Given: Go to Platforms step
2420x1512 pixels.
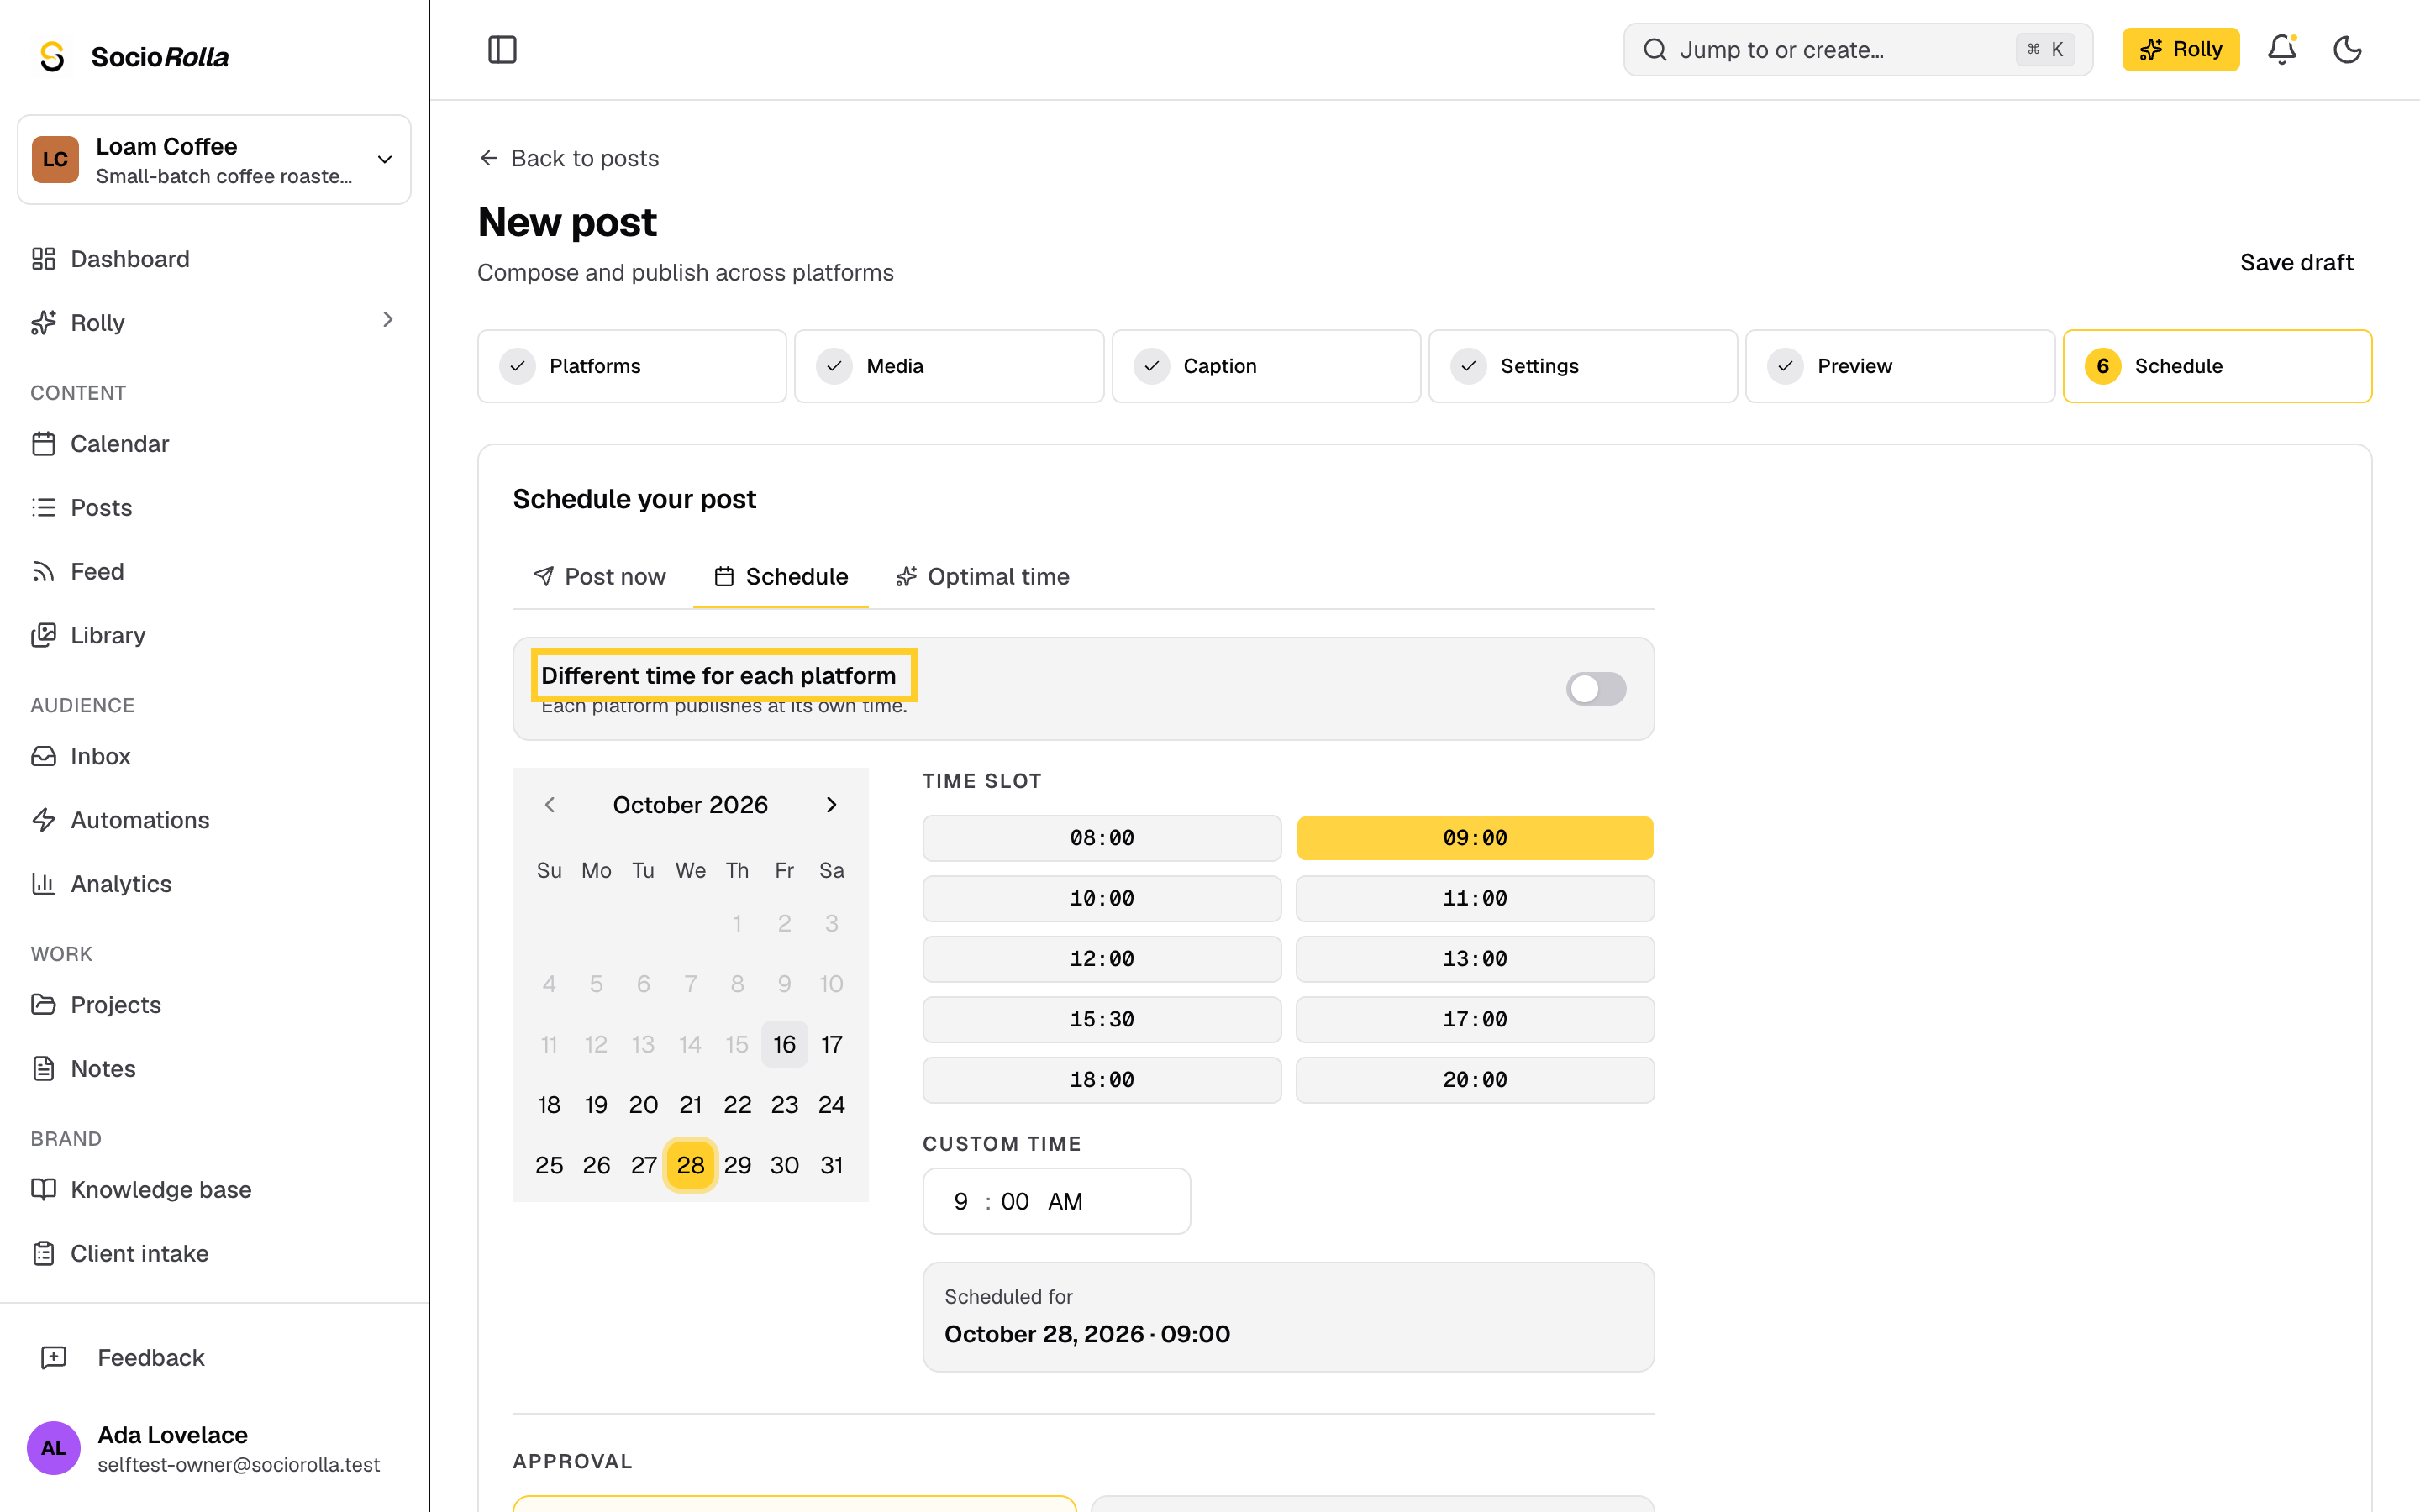Looking at the screenshot, I should 632,366.
